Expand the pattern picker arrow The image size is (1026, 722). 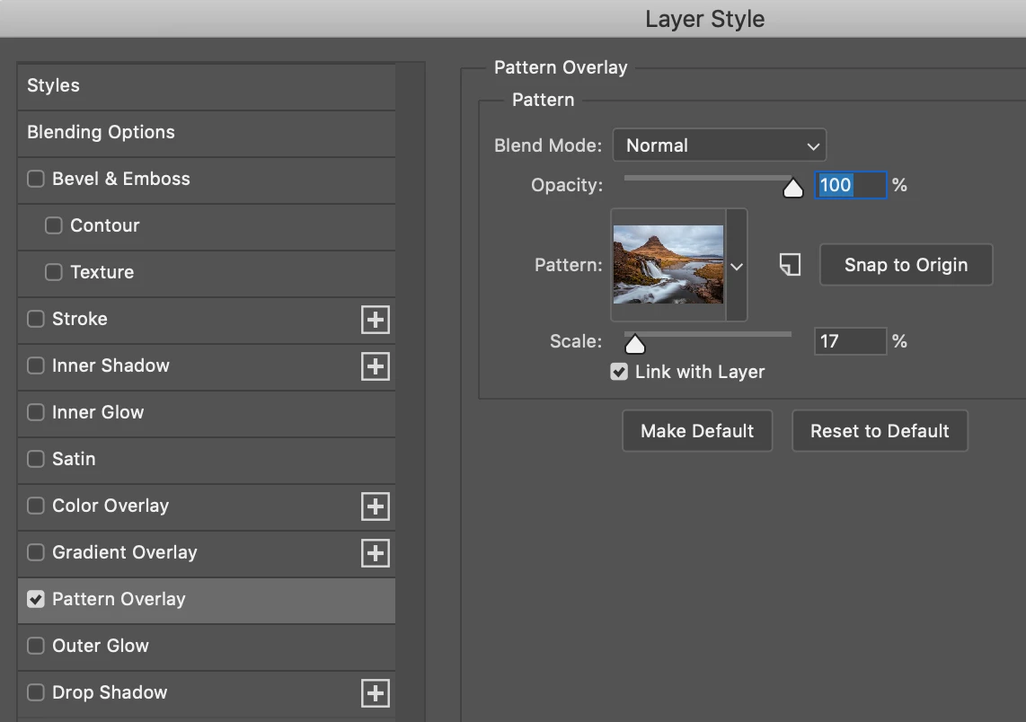pyautogui.click(x=737, y=266)
